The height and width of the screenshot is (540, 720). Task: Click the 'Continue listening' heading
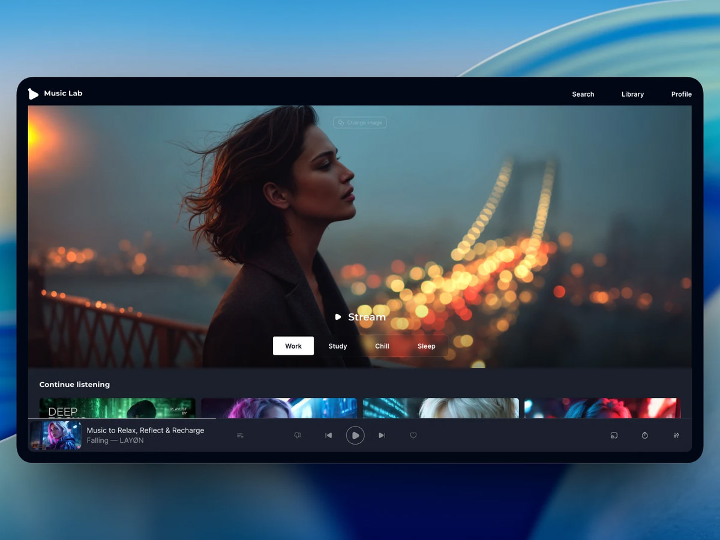74,385
